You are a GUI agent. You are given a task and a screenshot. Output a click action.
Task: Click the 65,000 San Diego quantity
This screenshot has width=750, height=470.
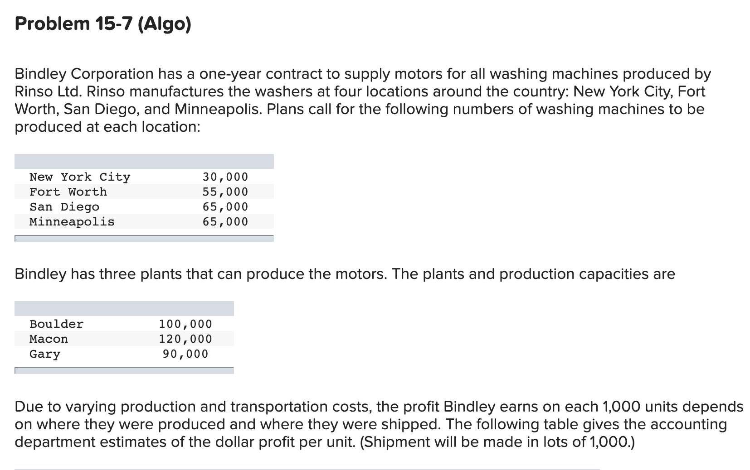click(x=225, y=207)
